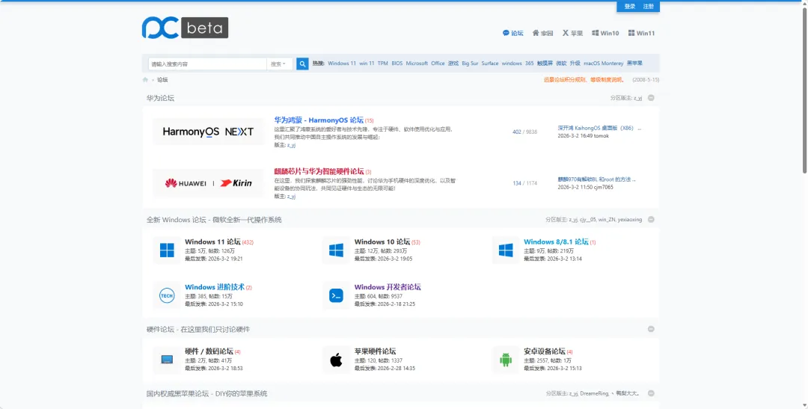The height and width of the screenshot is (409, 808).
Task: Click hot search term Office
Action: [438, 64]
